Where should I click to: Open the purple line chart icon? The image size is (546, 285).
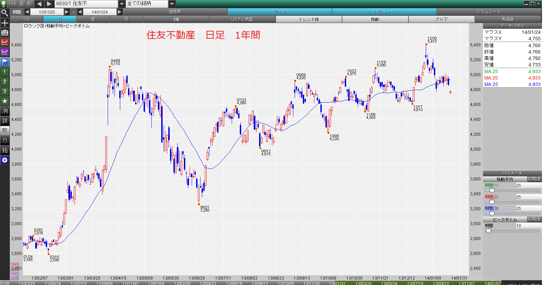coord(5,52)
